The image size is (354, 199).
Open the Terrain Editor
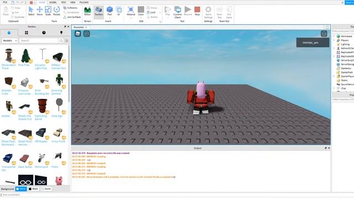coord(87,11)
